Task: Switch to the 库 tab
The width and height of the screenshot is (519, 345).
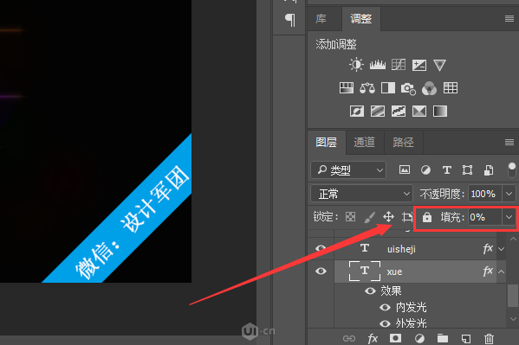Action: [321, 18]
